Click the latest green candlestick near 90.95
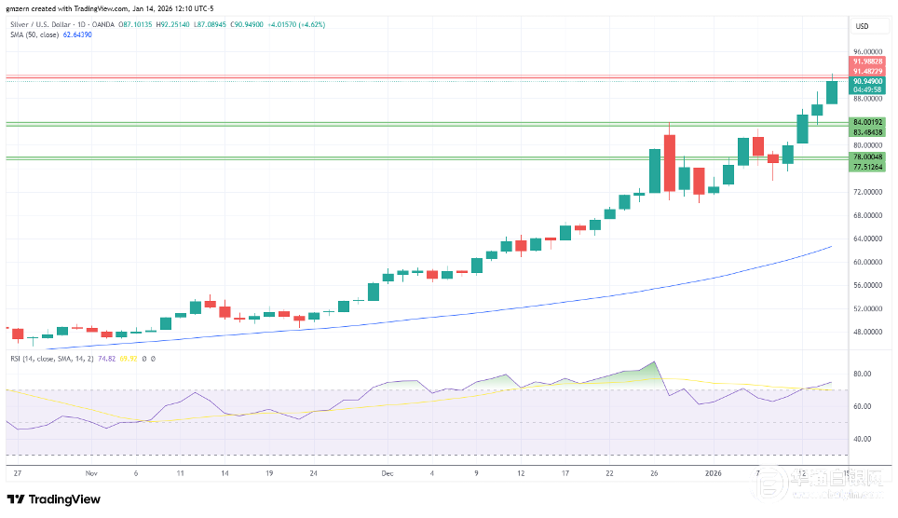The width and height of the screenshot is (898, 518). [x=832, y=92]
